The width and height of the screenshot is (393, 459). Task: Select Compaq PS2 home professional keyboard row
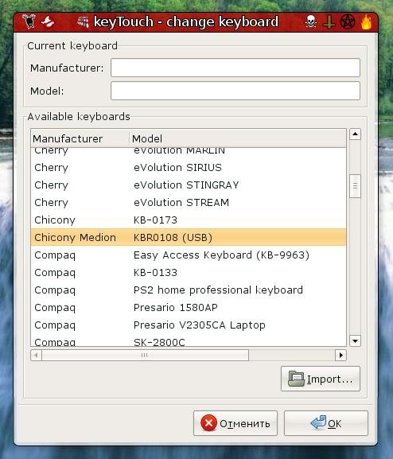(x=189, y=290)
